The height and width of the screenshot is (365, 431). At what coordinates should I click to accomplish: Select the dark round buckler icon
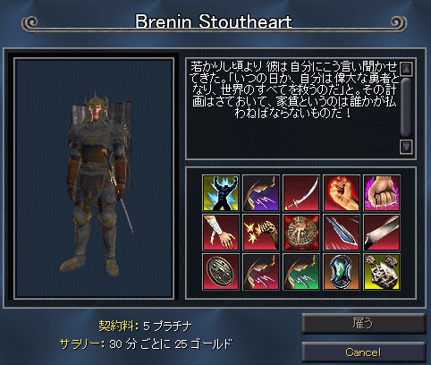(x=221, y=272)
